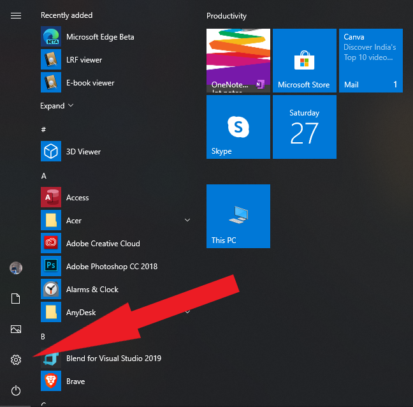Open Settings gear icon in sidebar
413x407 pixels.
(x=16, y=360)
